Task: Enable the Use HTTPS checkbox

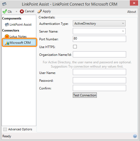Action: point(75,47)
